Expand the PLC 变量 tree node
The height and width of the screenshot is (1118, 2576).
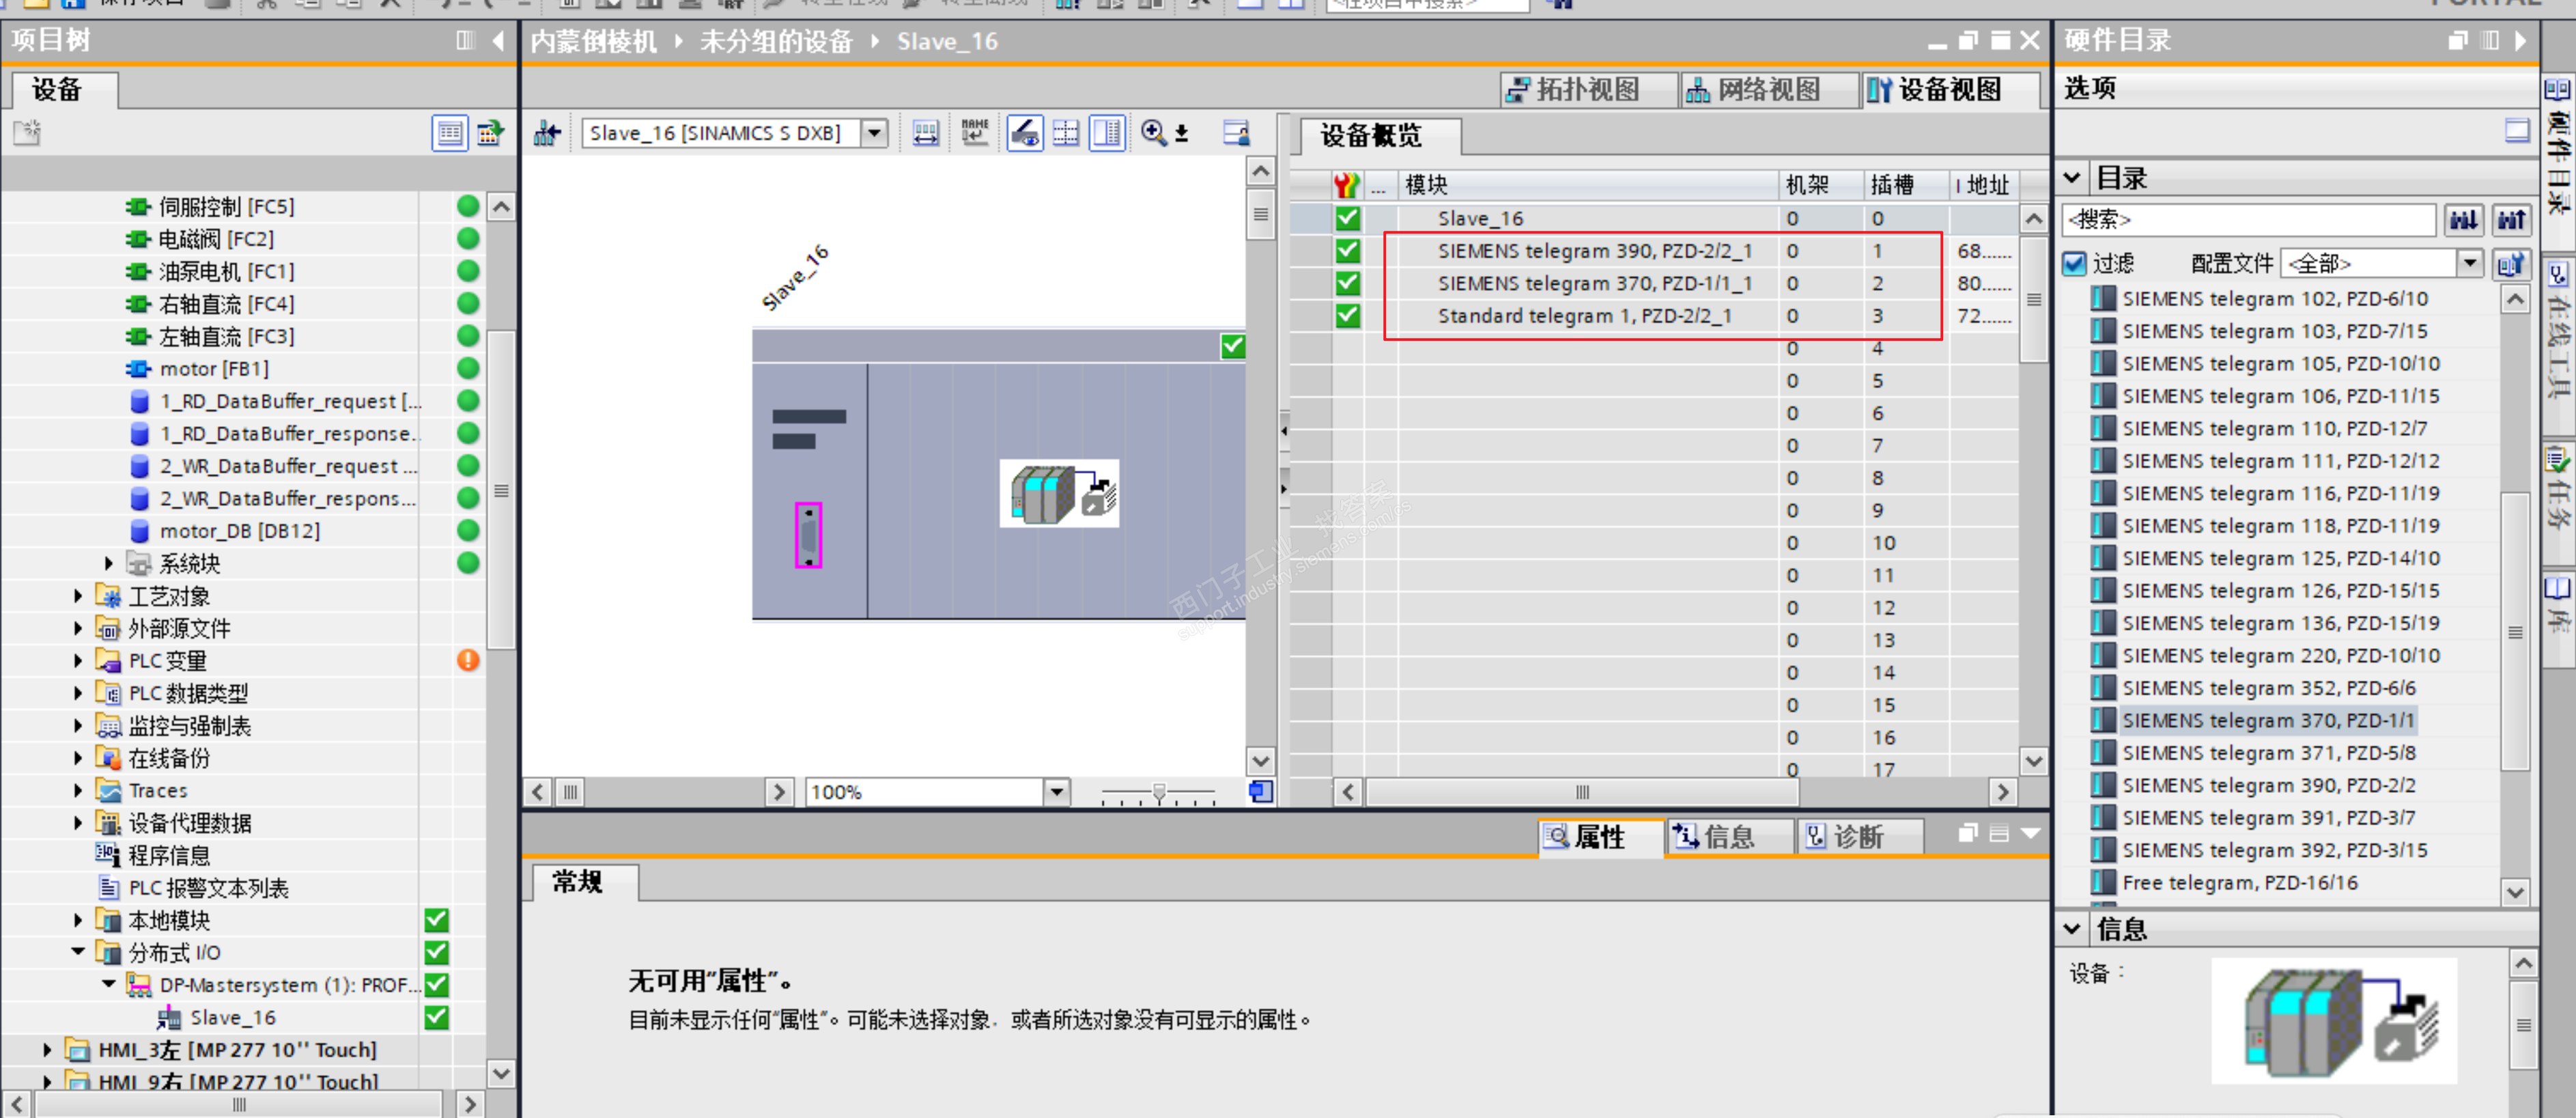click(x=78, y=661)
